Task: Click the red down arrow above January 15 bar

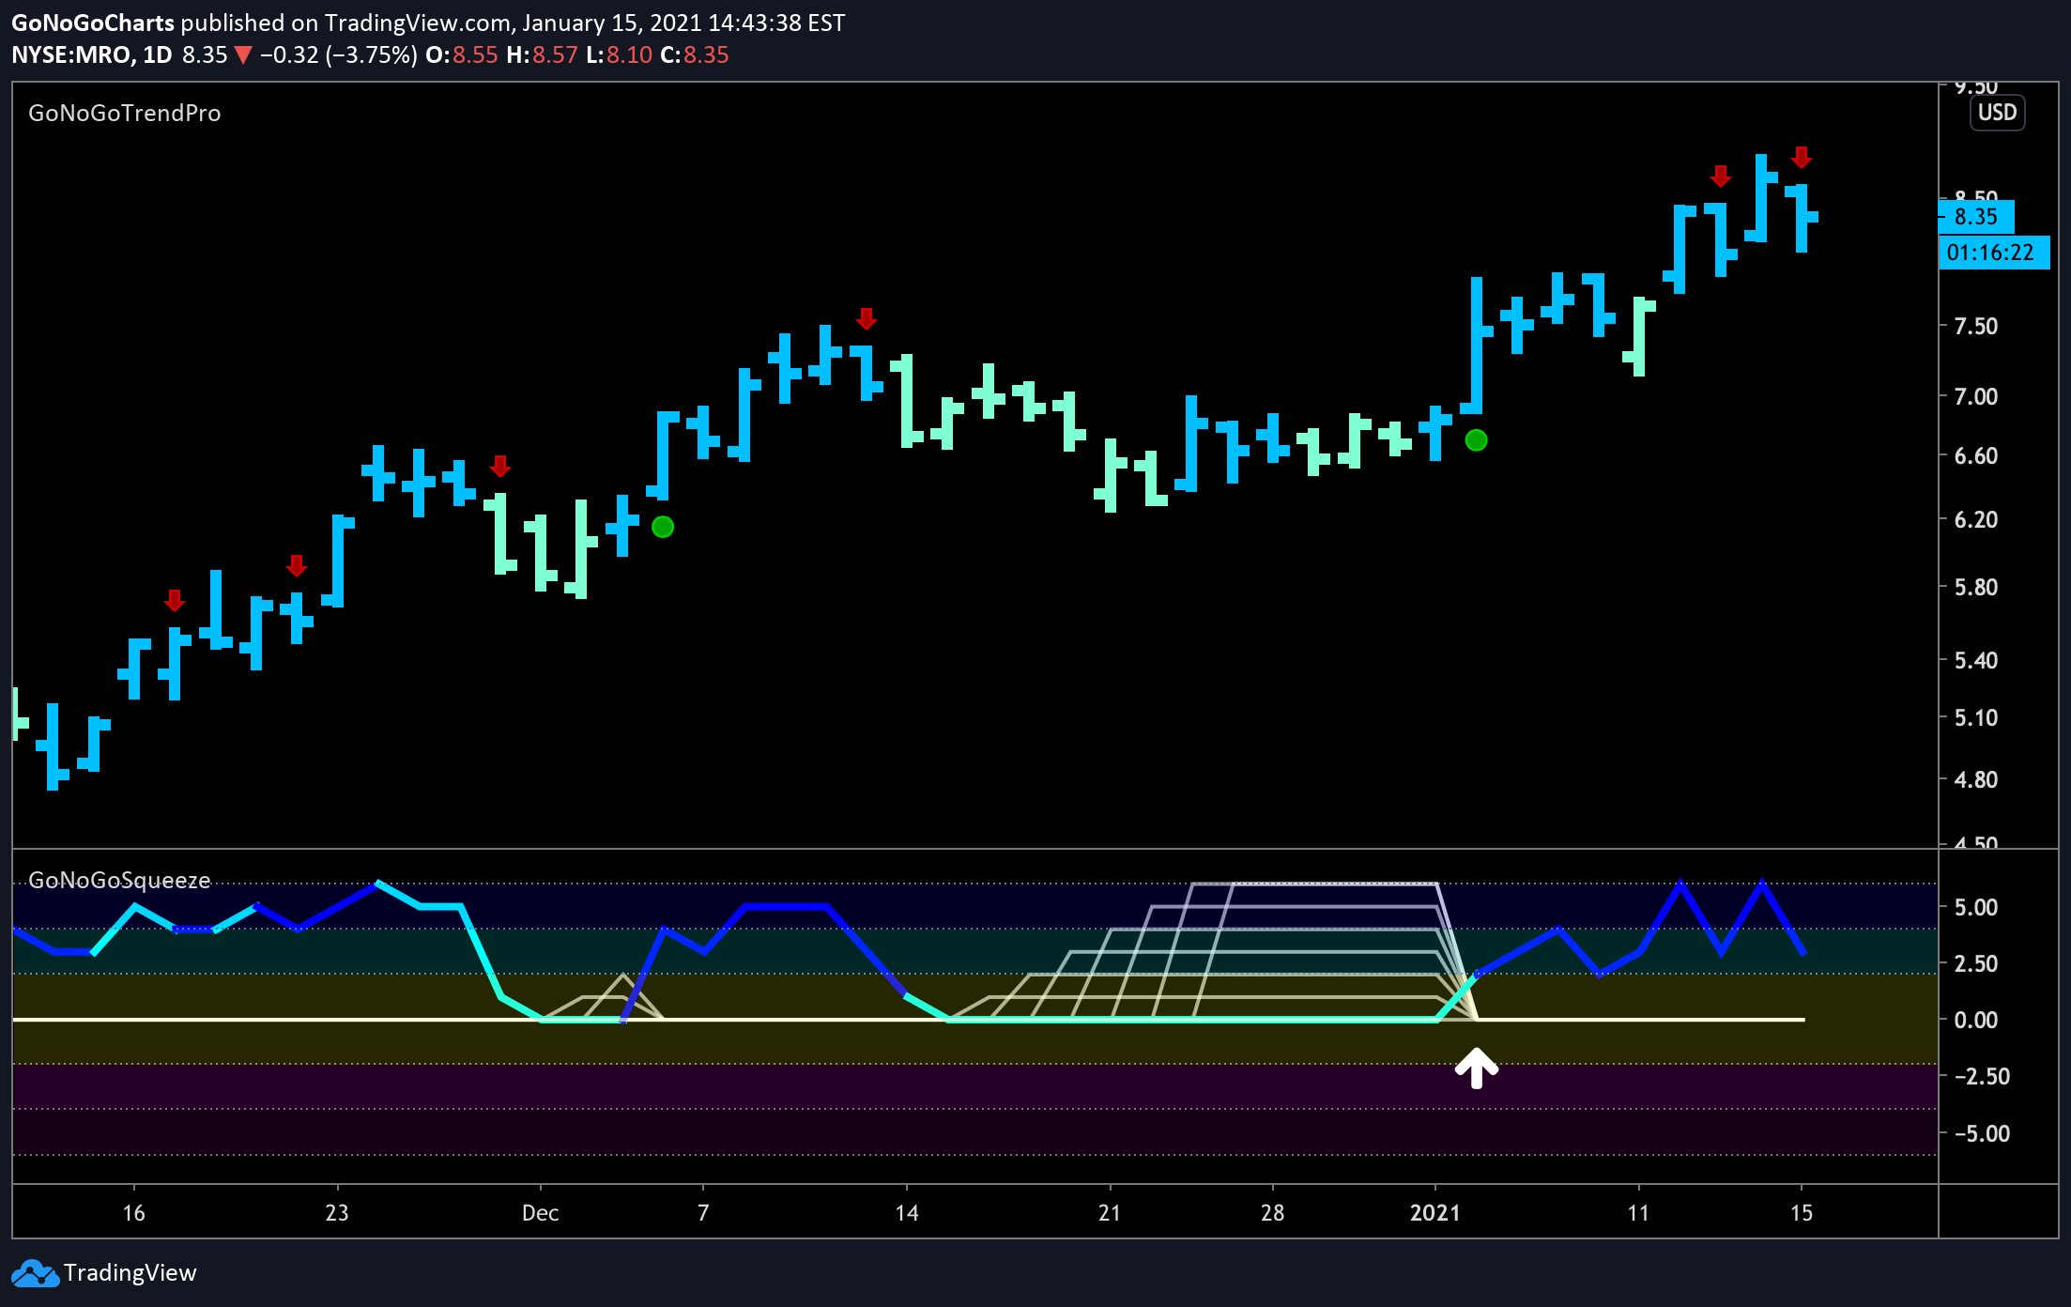Action: pos(1801,157)
